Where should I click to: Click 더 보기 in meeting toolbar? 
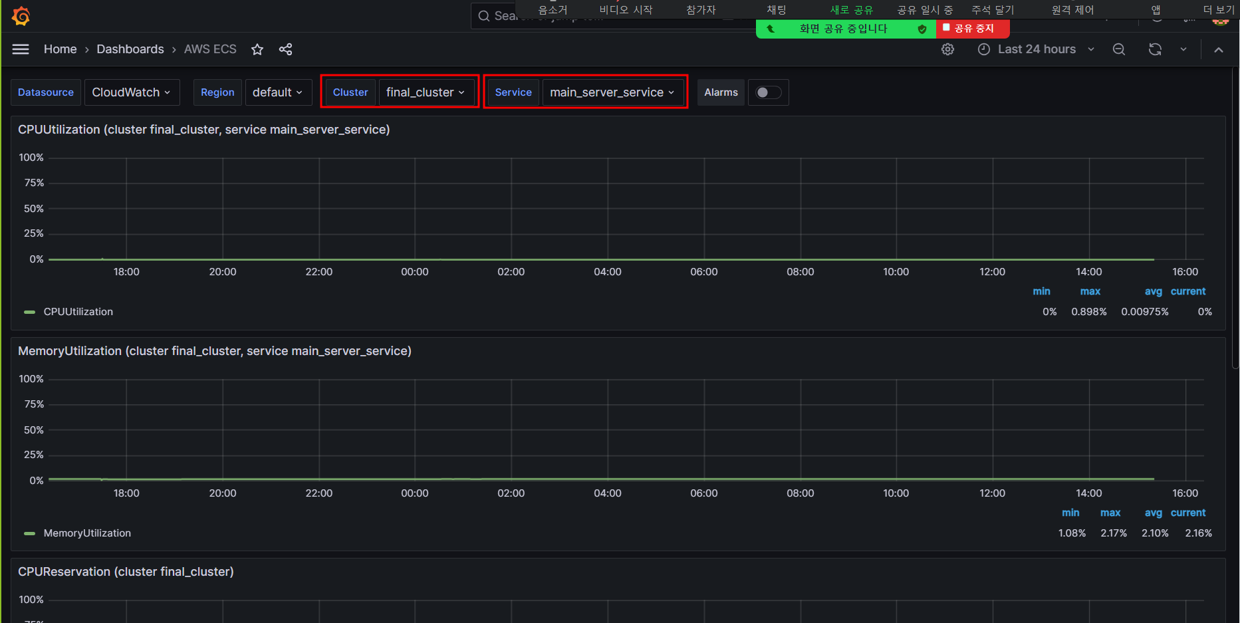1219,10
